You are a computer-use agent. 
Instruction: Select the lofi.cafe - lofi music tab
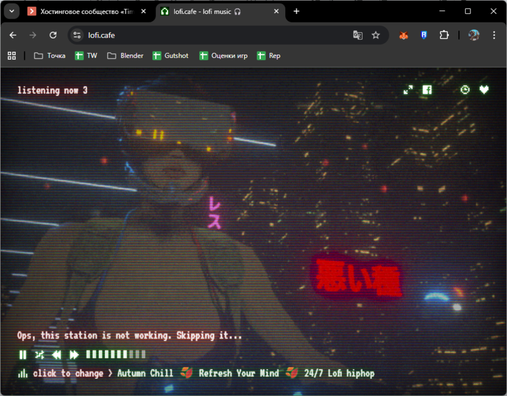click(220, 12)
